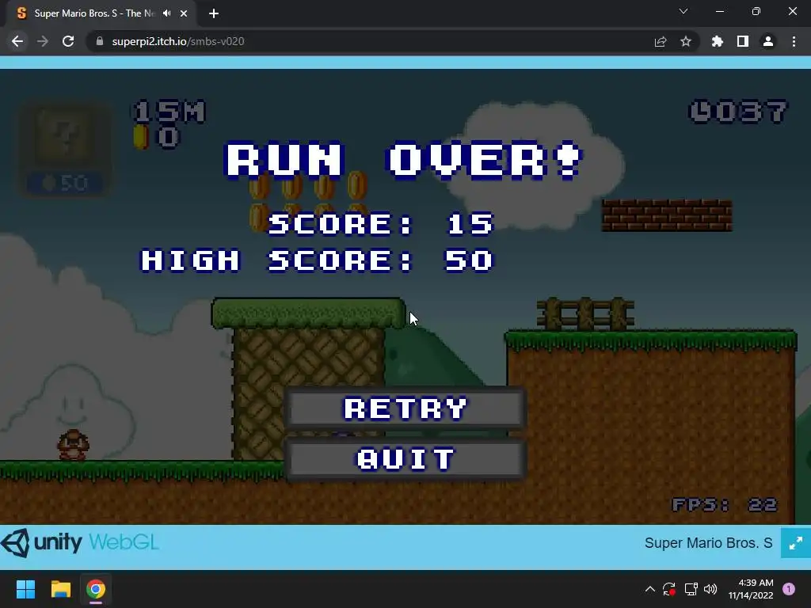The width and height of the screenshot is (811, 608).
Task: Open the notification center badge
Action: 789,589
